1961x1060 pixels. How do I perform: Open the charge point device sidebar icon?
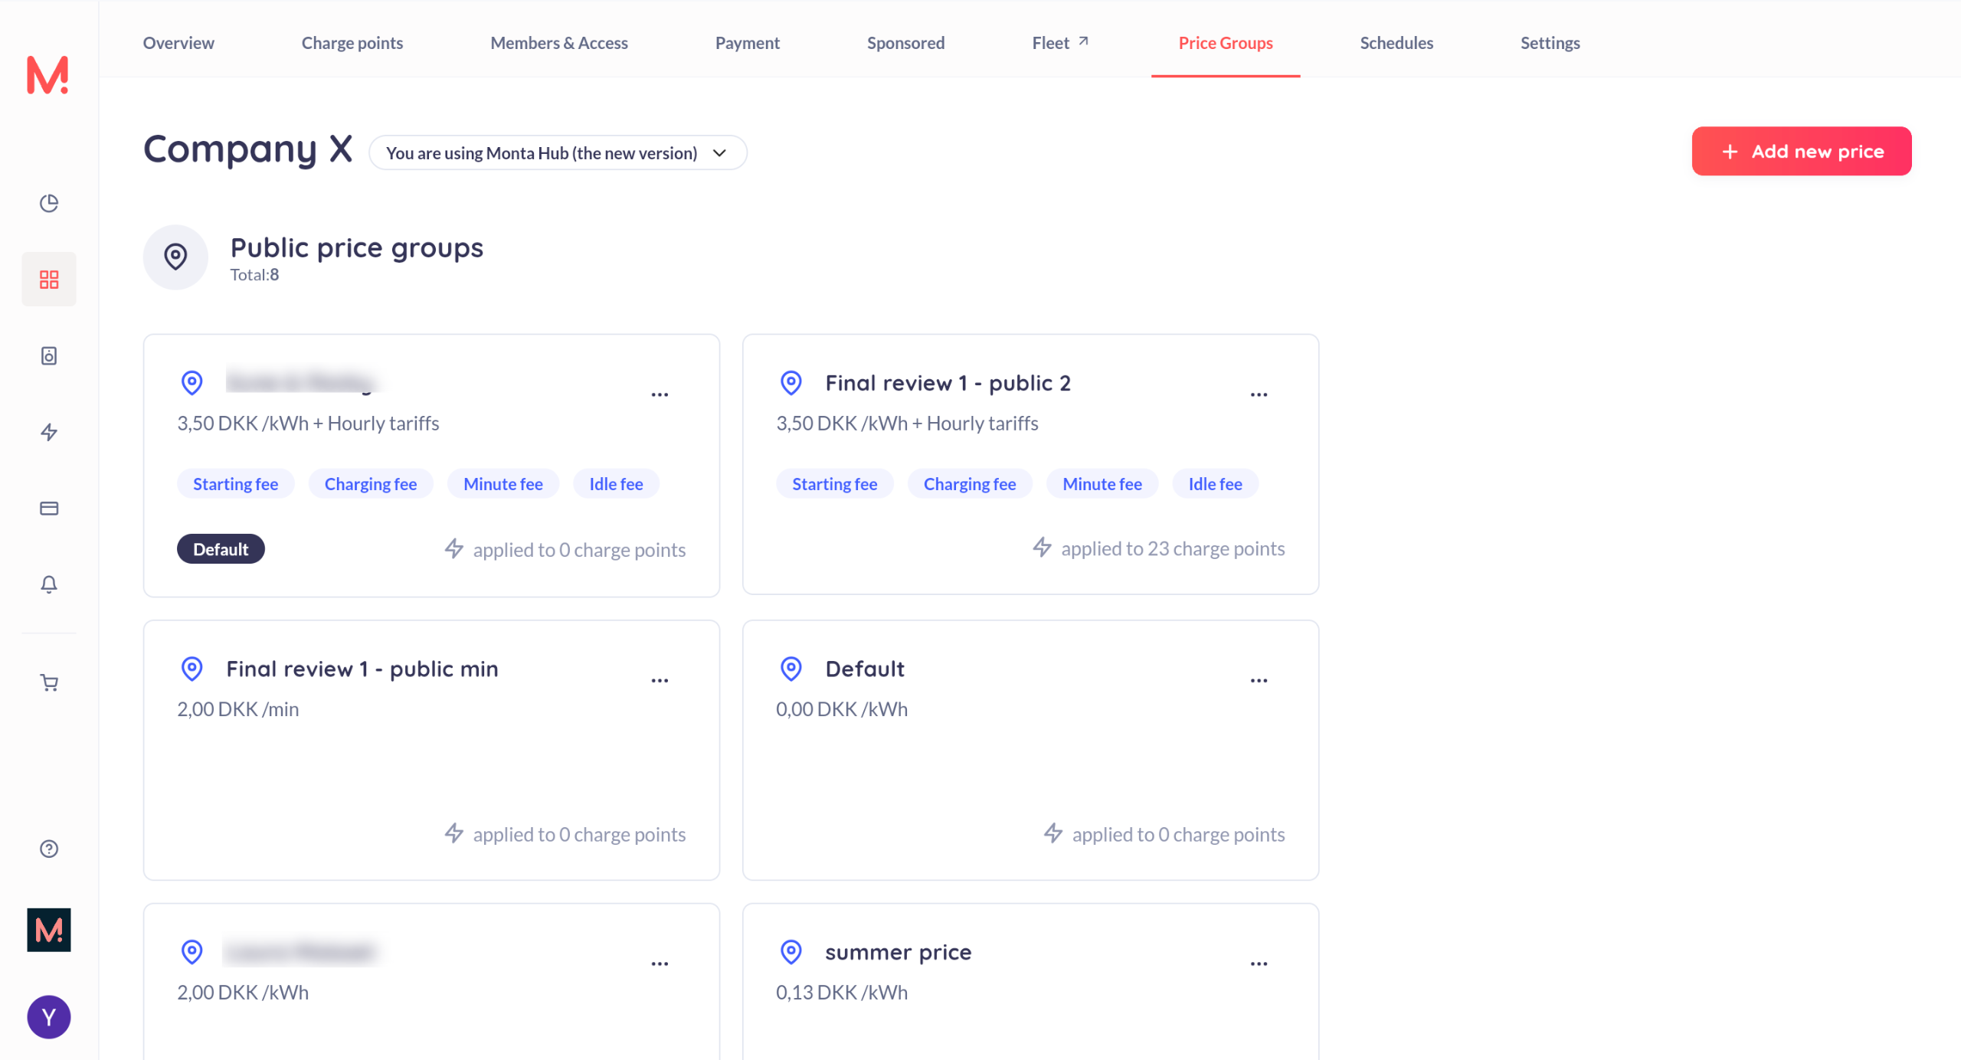point(49,355)
